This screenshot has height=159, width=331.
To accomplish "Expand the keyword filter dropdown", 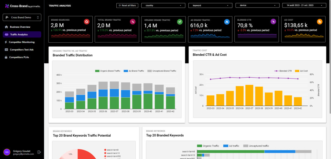I will (x=210, y=5).
